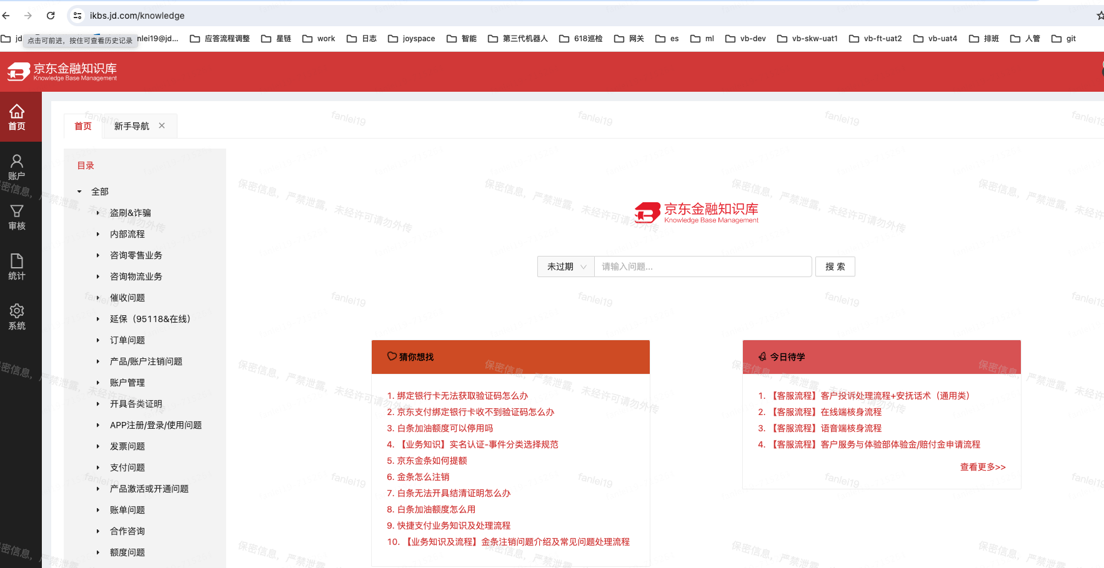Select 额度问题 tree item
The image size is (1104, 568).
pos(127,552)
